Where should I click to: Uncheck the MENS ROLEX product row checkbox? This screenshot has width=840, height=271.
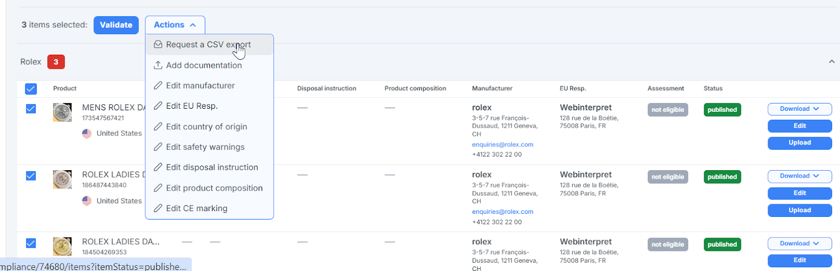[x=31, y=109]
